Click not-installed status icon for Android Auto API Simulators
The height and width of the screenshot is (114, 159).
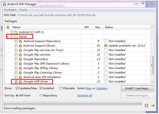[x=106, y=77]
